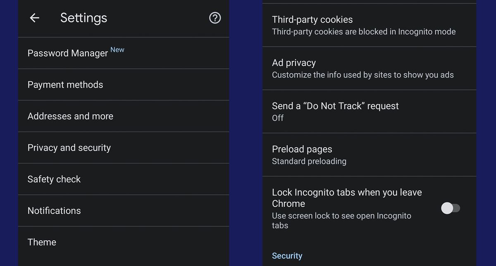Open Ad privacy settings
Image resolution: width=496 pixels, height=266 pixels.
point(294,63)
